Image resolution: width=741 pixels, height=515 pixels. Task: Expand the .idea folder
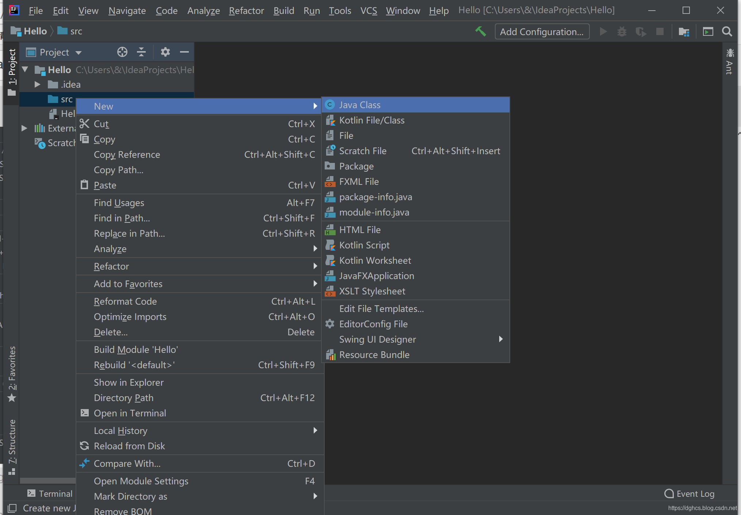pos(37,84)
